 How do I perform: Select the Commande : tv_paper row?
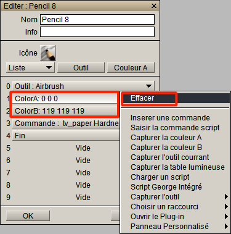point(66,123)
